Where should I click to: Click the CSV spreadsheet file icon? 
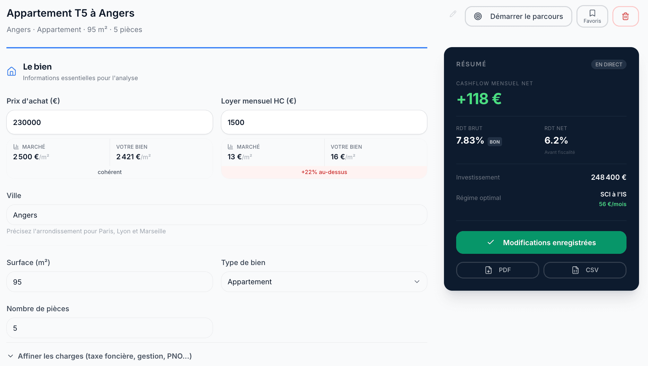(575, 270)
